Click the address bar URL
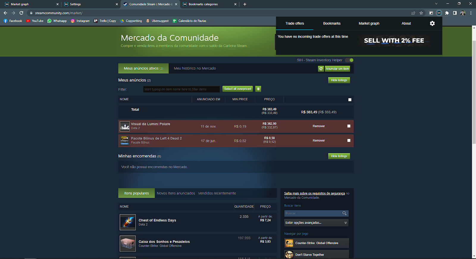Screen dimensions: 476x259 [x=59, y=13]
